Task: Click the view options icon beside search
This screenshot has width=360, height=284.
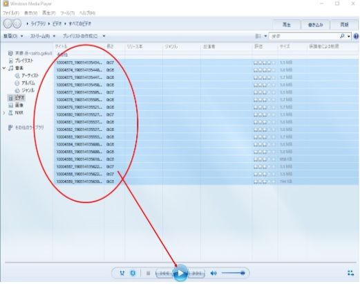Action: pos(258,36)
